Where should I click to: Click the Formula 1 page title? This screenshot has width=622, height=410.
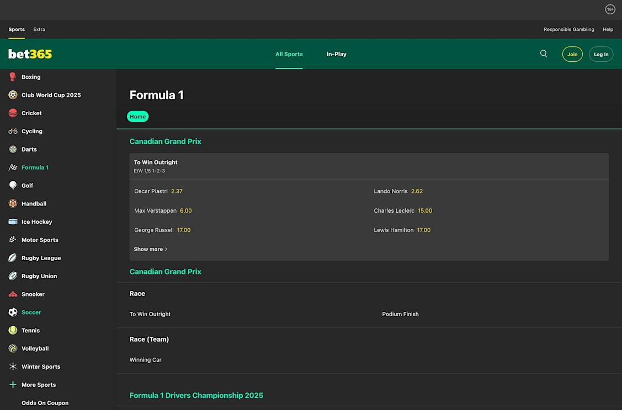pos(157,95)
